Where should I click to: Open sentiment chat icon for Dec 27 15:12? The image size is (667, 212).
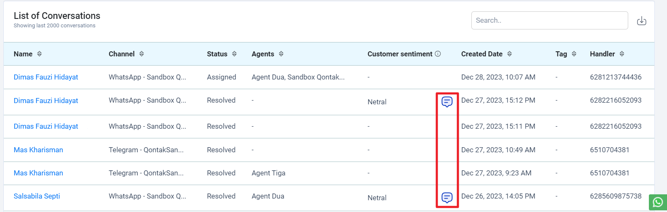(x=447, y=101)
